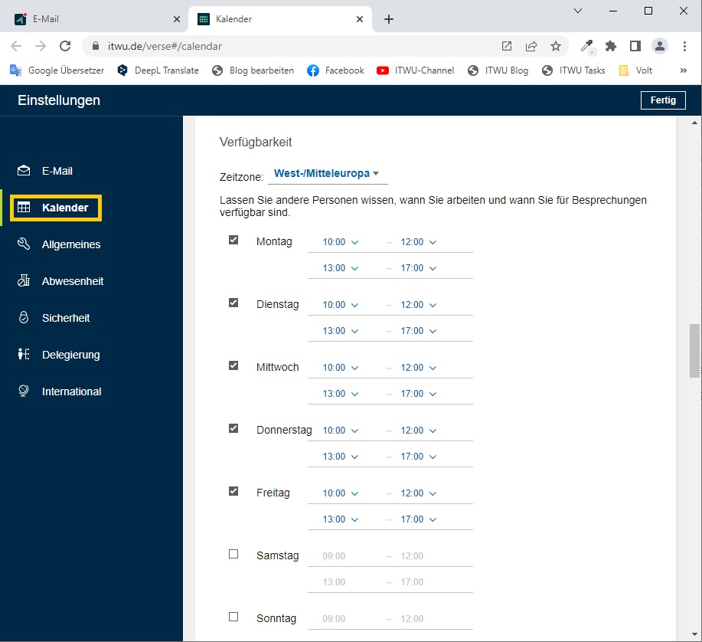Viewport: 702px width, 642px height.
Task: Uncheck the Montag availability checkbox
Action: tap(233, 240)
